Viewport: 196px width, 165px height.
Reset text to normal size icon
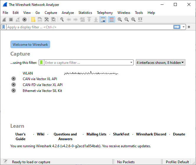pos(133,20)
